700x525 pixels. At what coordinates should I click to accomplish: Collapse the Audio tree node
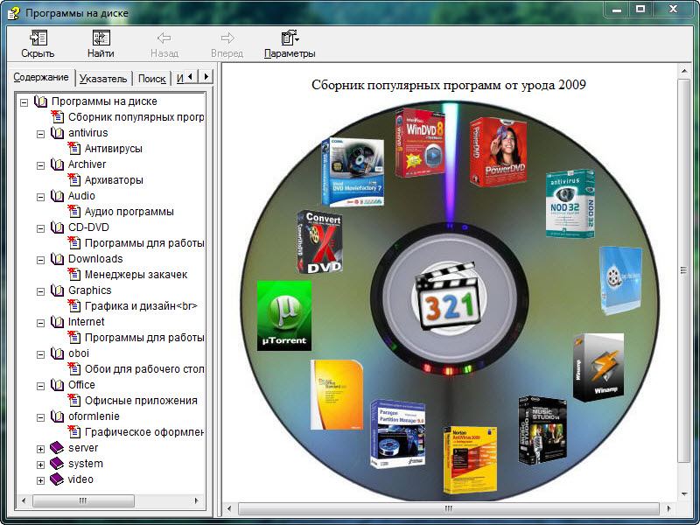click(40, 197)
